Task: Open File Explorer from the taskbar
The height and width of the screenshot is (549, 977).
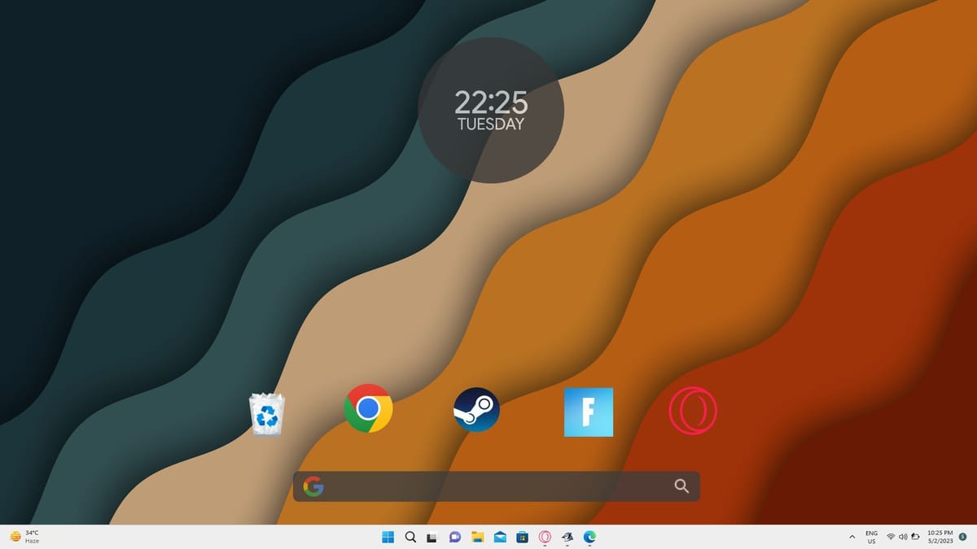Action: pos(476,537)
